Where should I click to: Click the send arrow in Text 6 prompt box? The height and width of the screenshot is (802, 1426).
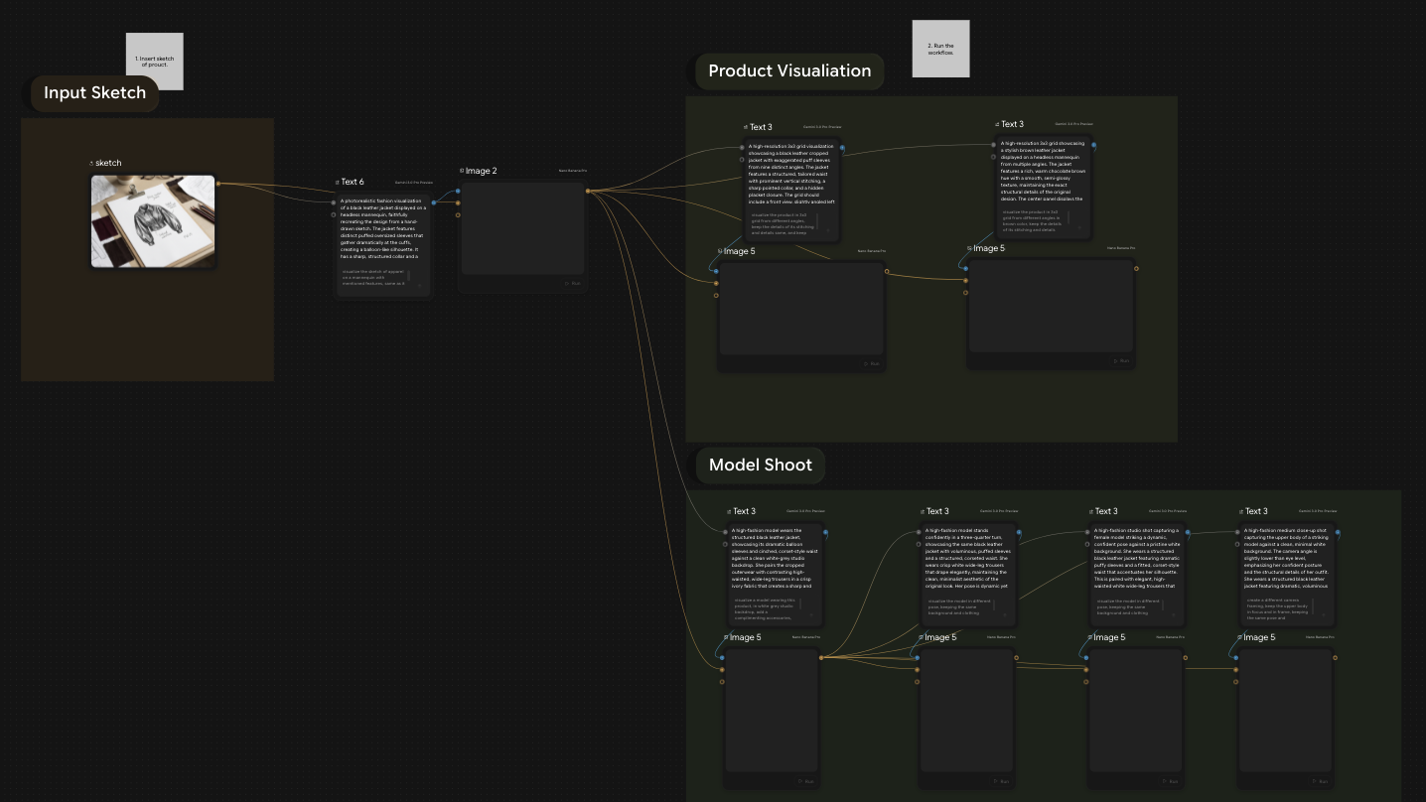(419, 286)
